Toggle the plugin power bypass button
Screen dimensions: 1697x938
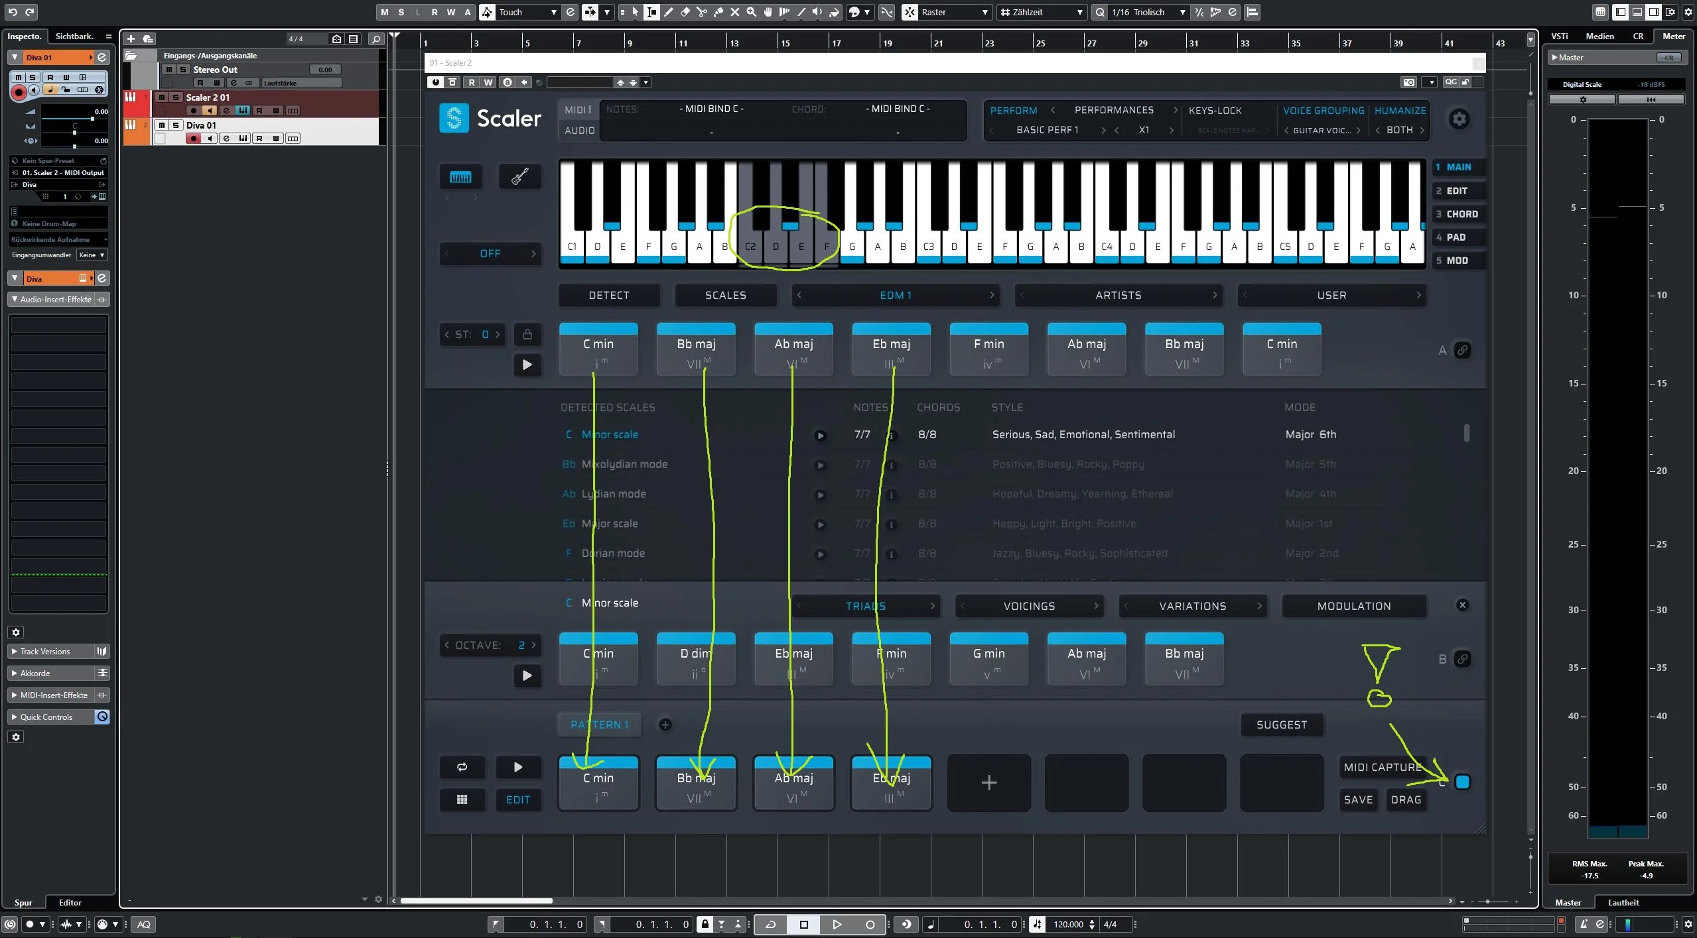pyautogui.click(x=435, y=82)
